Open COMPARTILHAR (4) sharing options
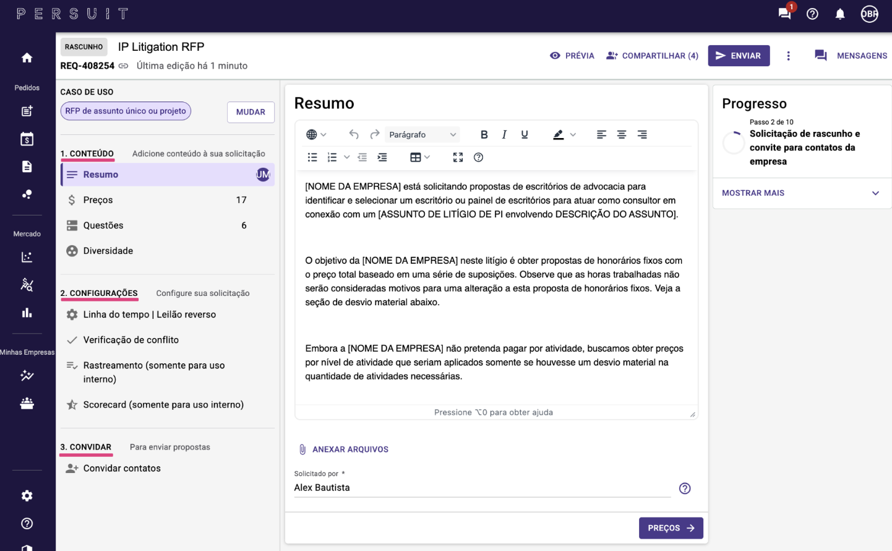Viewport: 892px width, 551px height. point(652,56)
